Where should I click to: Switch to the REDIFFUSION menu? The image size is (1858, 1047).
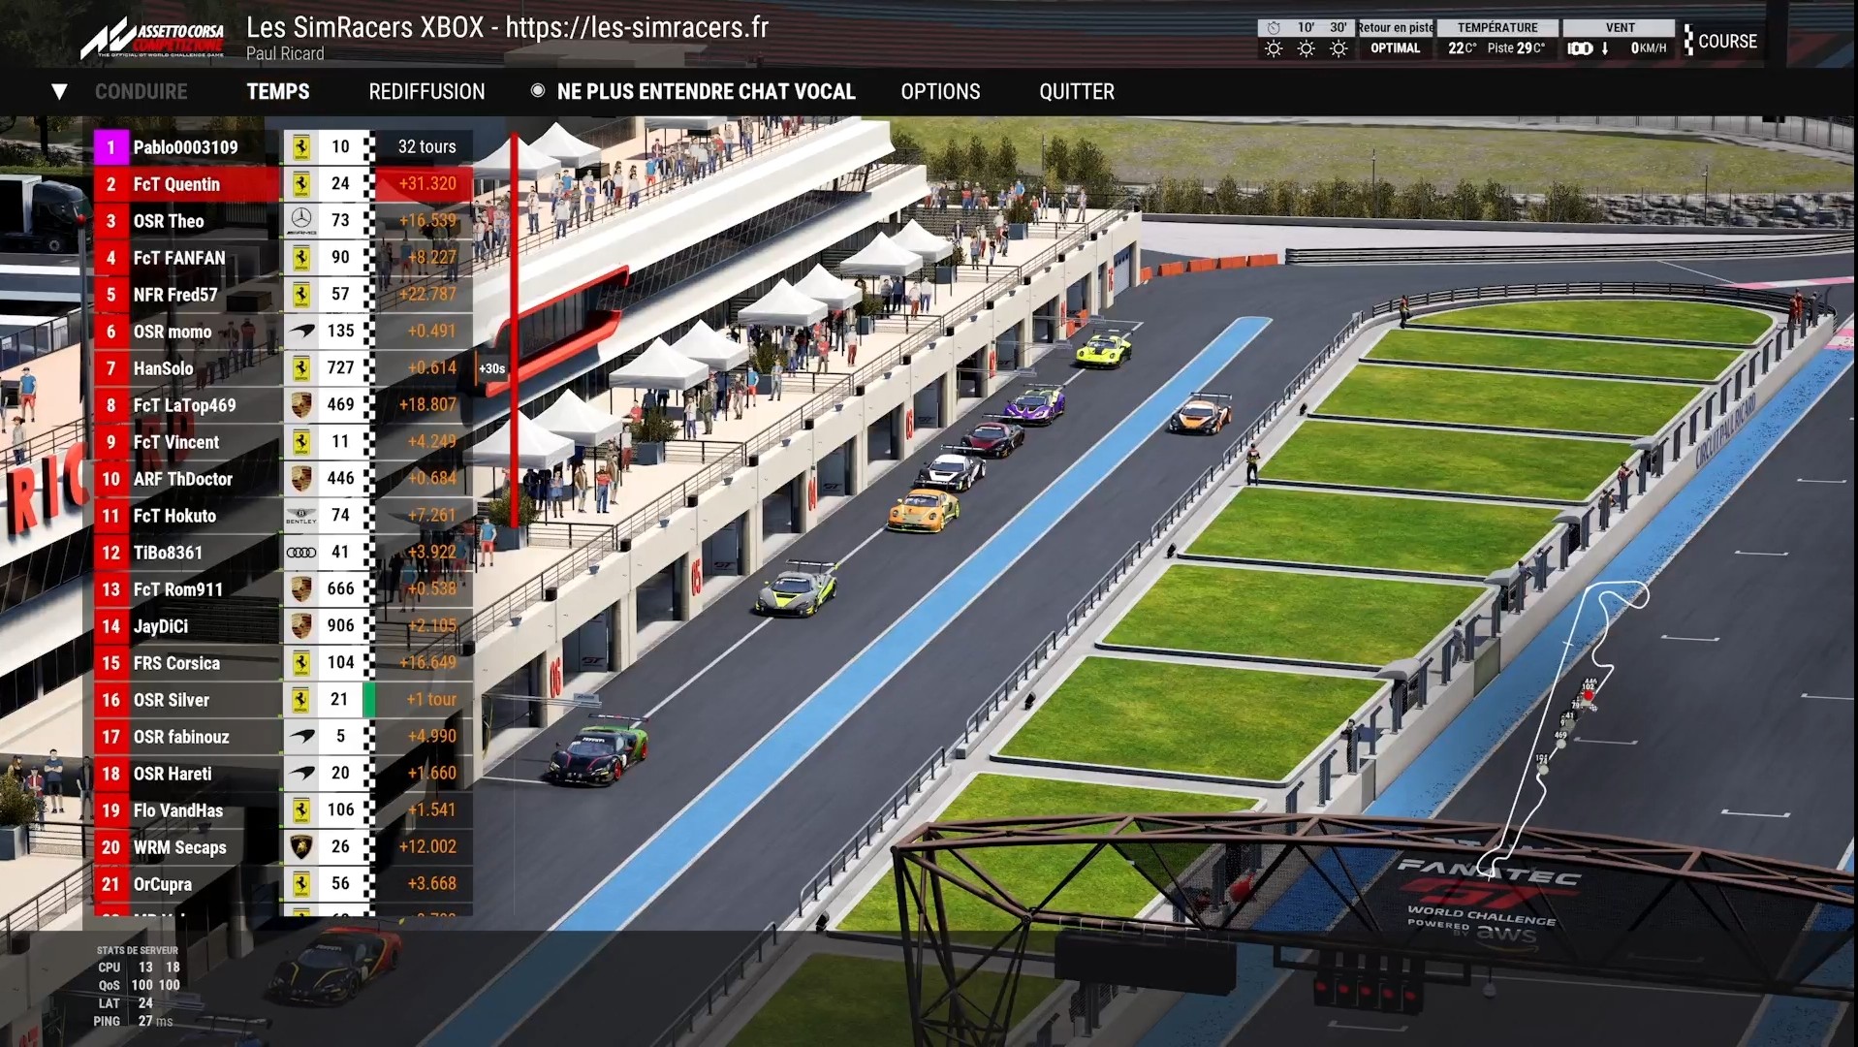426,92
